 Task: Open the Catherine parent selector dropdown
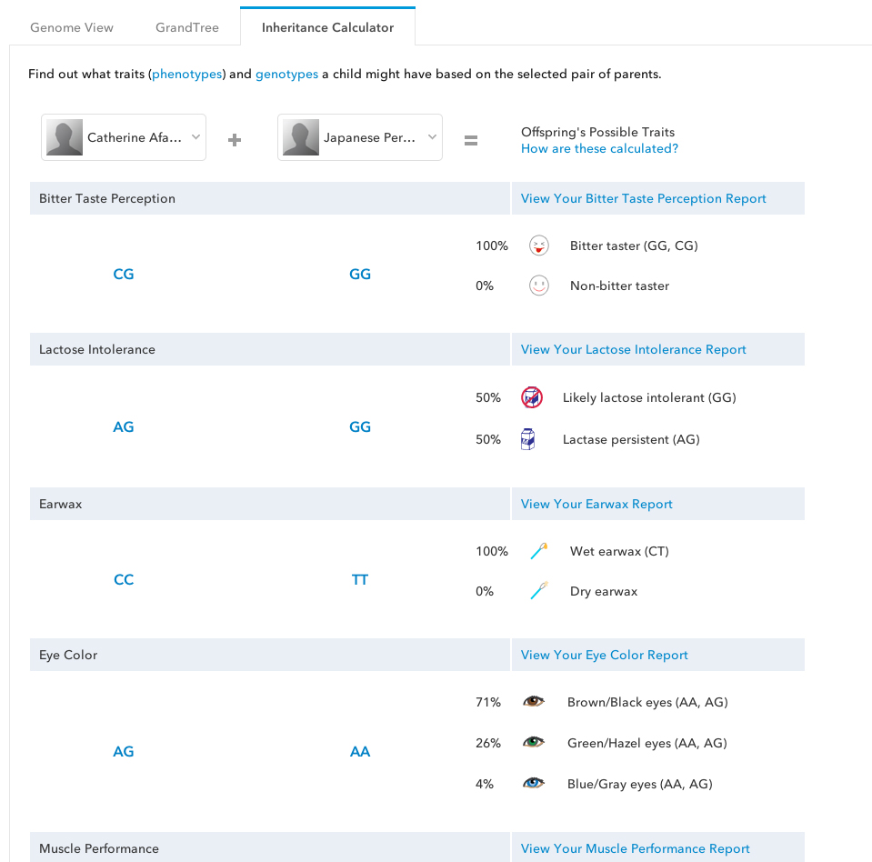(x=123, y=137)
